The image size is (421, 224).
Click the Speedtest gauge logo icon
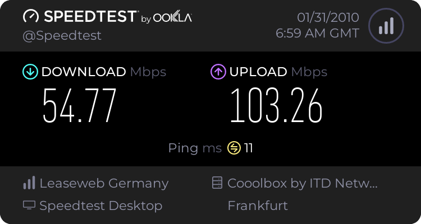[31, 17]
